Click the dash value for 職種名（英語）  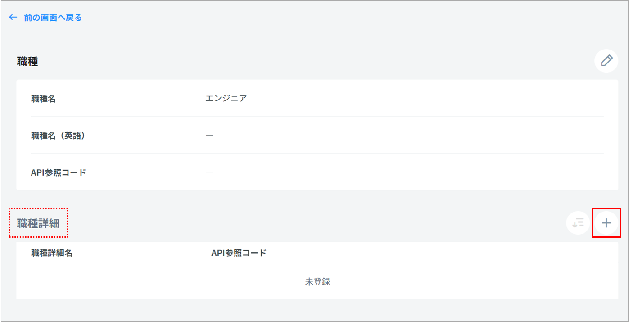coord(209,135)
